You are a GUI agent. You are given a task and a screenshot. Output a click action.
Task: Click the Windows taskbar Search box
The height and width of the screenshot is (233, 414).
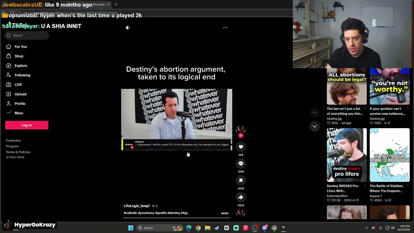point(159,228)
